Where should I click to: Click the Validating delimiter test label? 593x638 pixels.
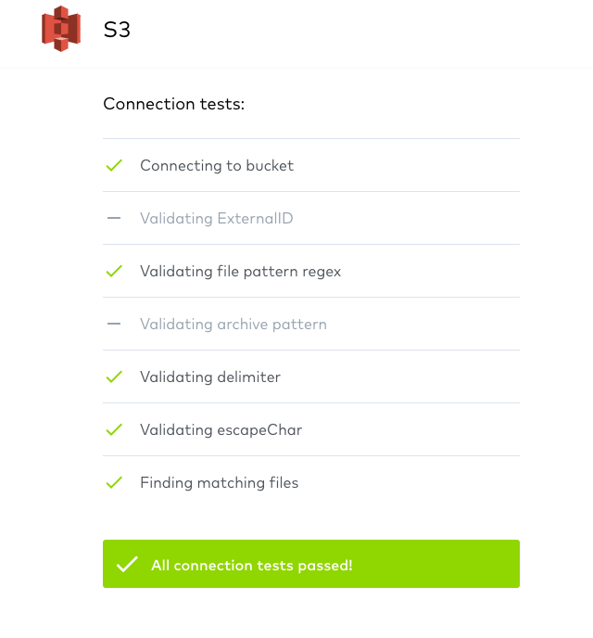(209, 377)
